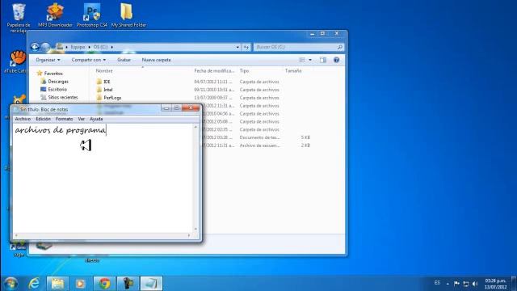Close the Bloc de notas window
The height and width of the screenshot is (291, 517).
point(191,108)
